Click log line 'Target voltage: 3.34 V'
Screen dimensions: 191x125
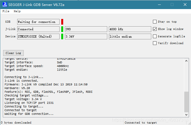click(x=23, y=99)
